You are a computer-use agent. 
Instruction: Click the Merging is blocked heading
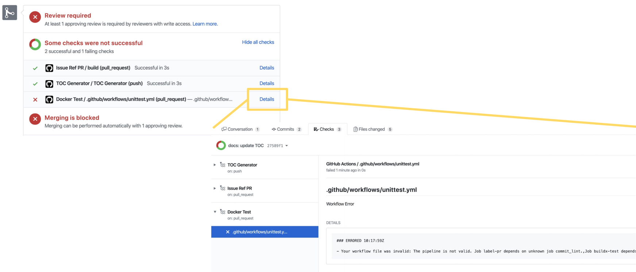[72, 118]
